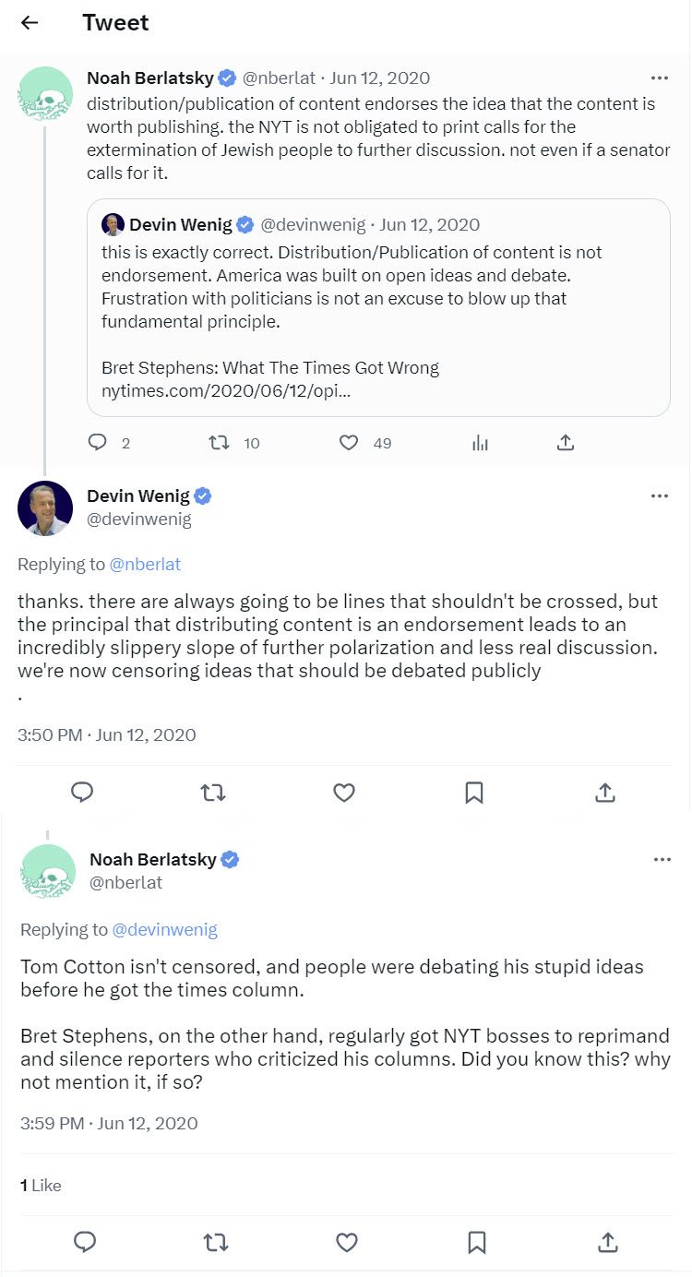Screen dimensions: 692x1277
Task: Open more options on Devin Wenig's reply
Action: pyautogui.click(x=659, y=496)
